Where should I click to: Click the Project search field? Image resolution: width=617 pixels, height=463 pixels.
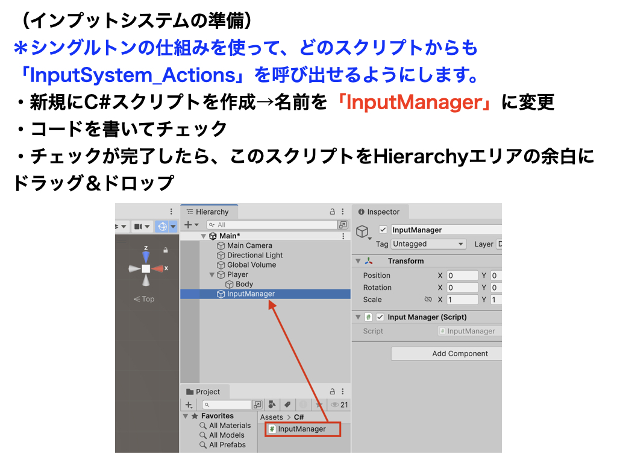click(227, 405)
